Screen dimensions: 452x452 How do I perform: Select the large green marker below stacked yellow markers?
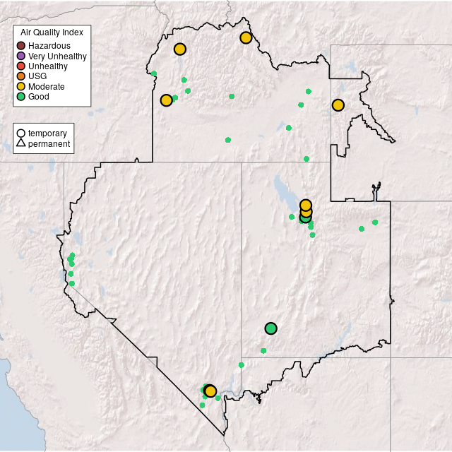(x=304, y=218)
